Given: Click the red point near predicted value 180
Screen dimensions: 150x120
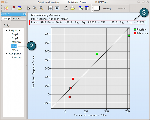Looking at the screenshot, I should [x=73, y=79].
